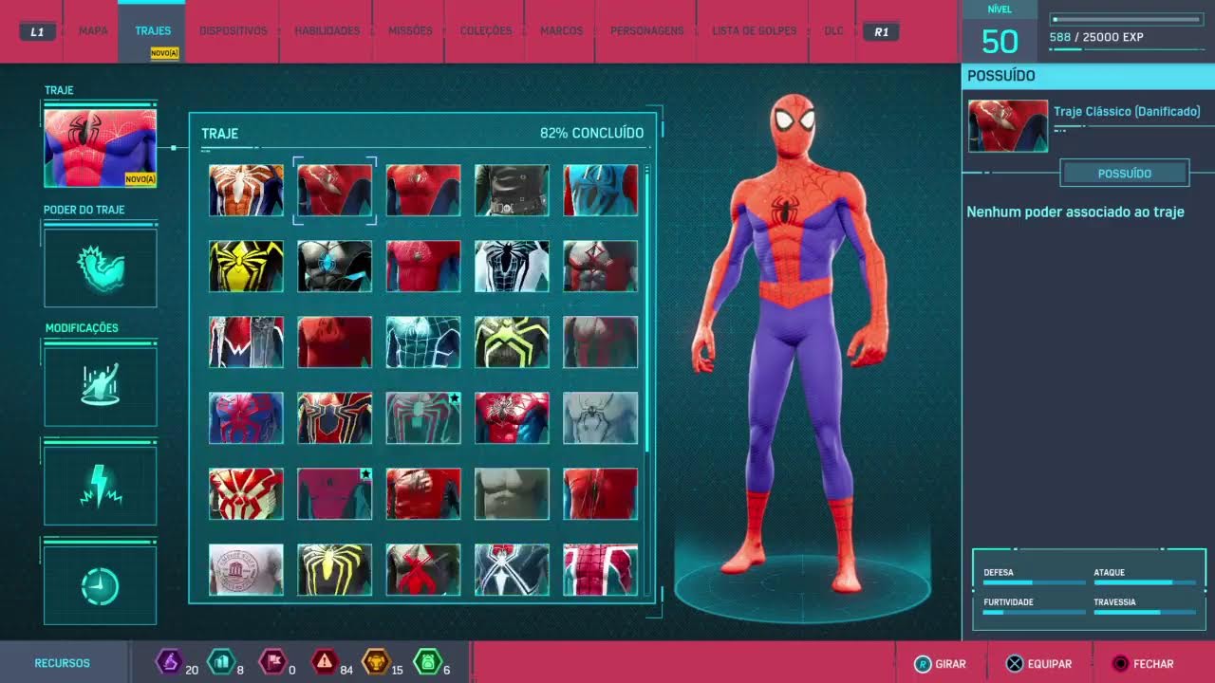Click the Possuído status button
Image resolution: width=1215 pixels, height=683 pixels.
1125,174
